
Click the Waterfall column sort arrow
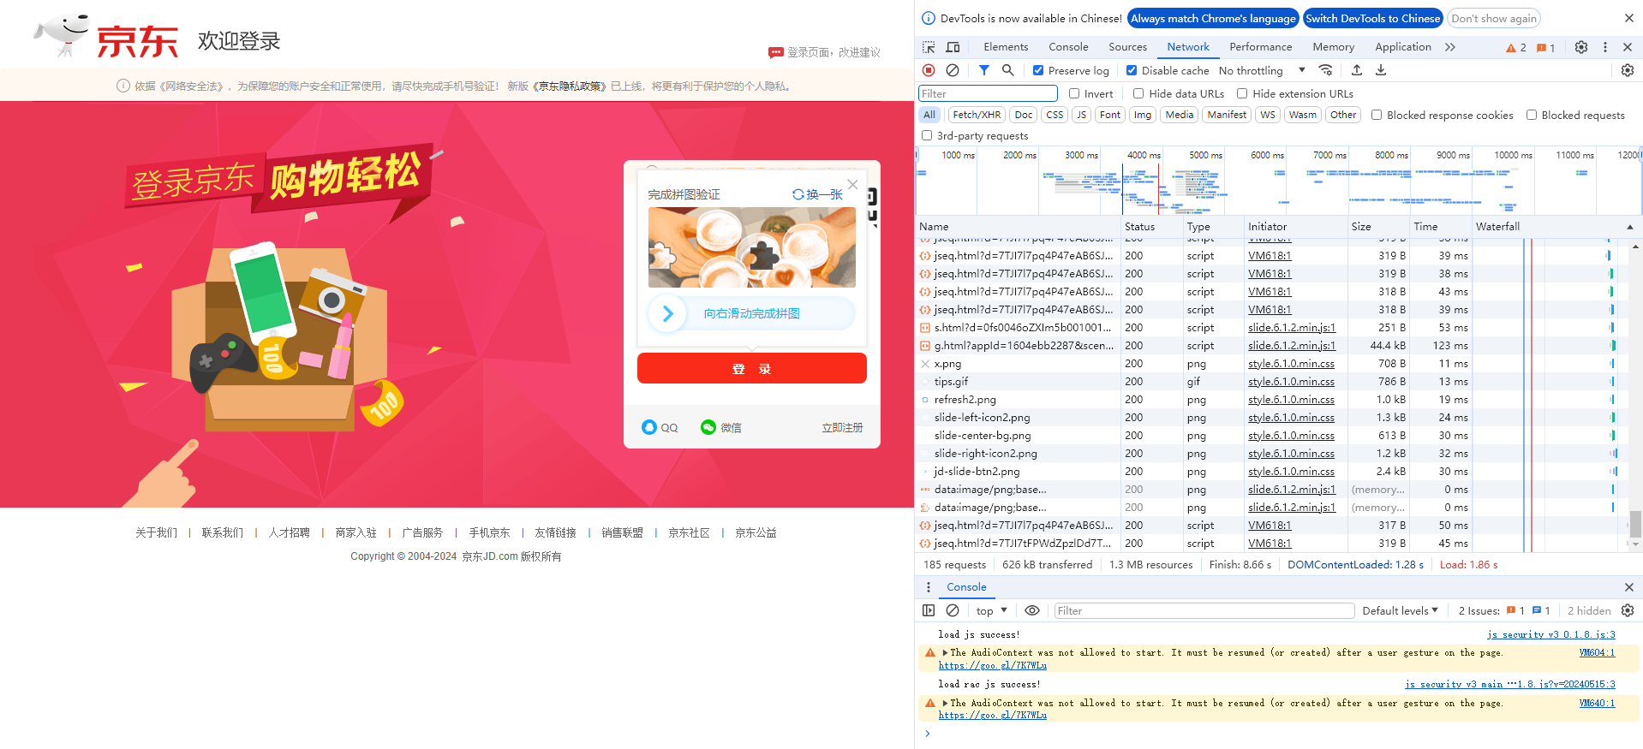click(x=1629, y=227)
